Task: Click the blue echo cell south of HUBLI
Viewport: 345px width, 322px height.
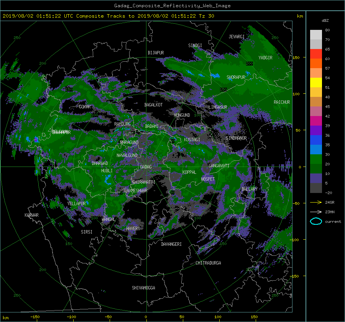Action: coord(108,179)
